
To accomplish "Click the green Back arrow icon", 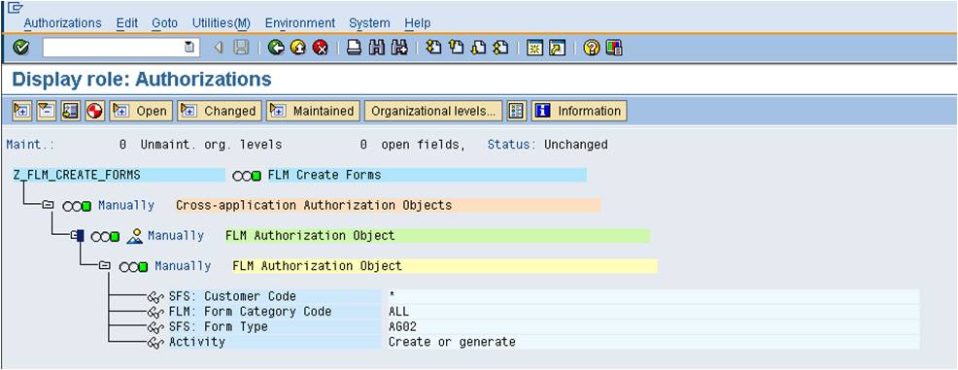I will click(276, 48).
